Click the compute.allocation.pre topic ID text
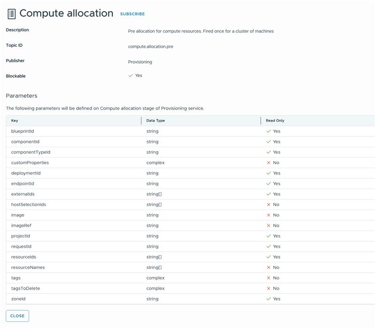The height and width of the screenshot is (328, 375). pos(150,47)
